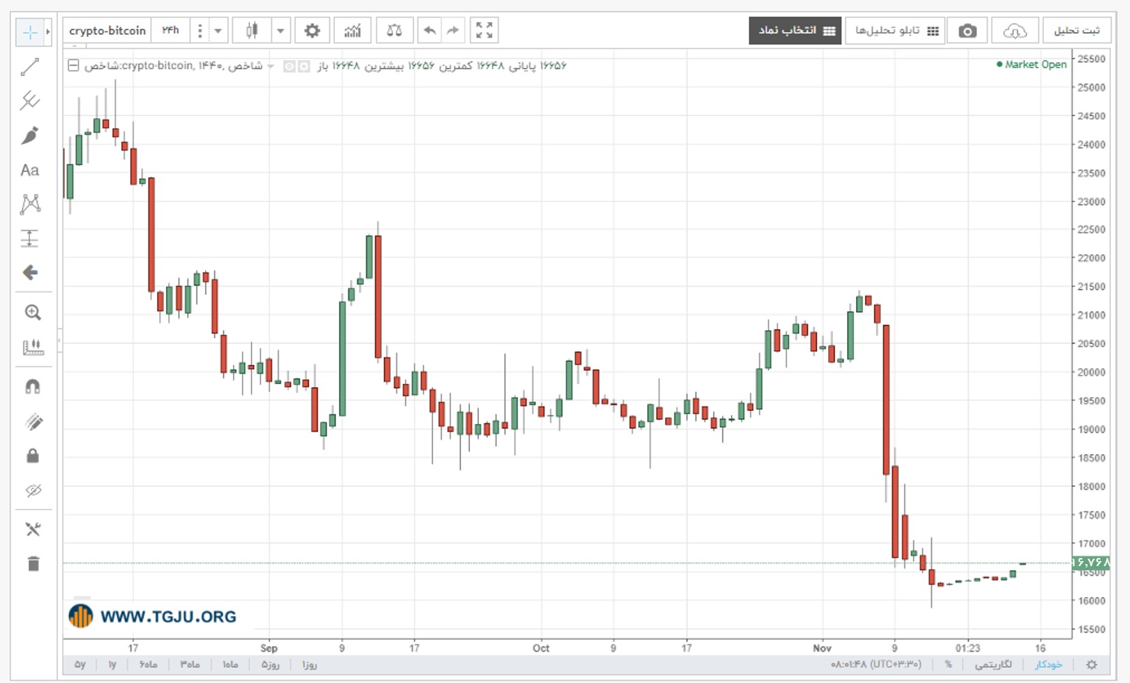The width and height of the screenshot is (1130, 683).
Task: Toggle hide all drawings eye icon
Action: [33, 490]
